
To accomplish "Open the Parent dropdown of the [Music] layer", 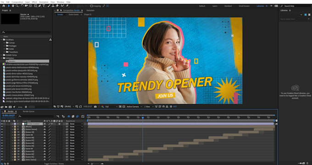I will point(76,127).
